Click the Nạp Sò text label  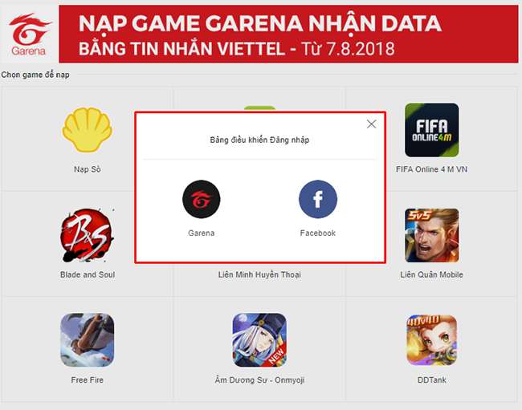(88, 169)
